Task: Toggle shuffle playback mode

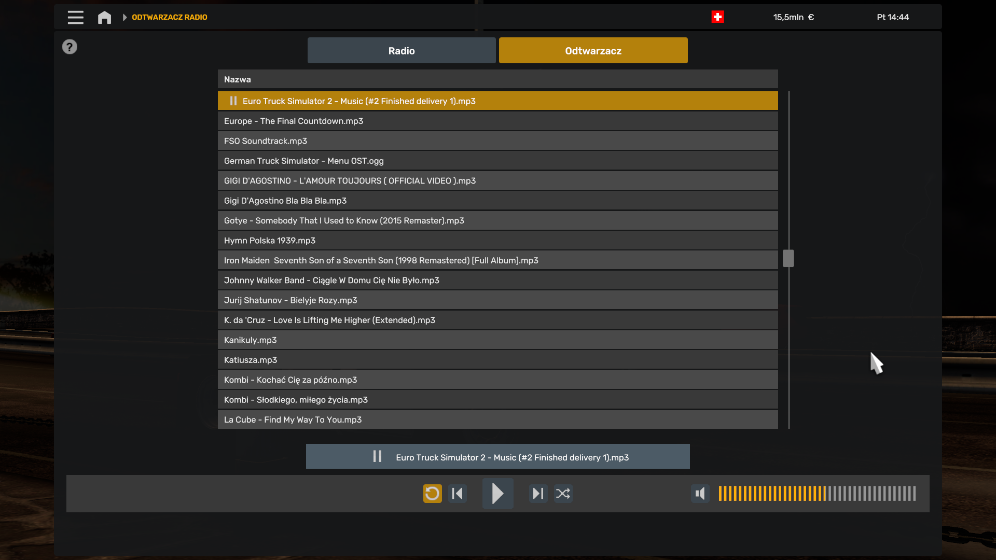Action: (563, 494)
